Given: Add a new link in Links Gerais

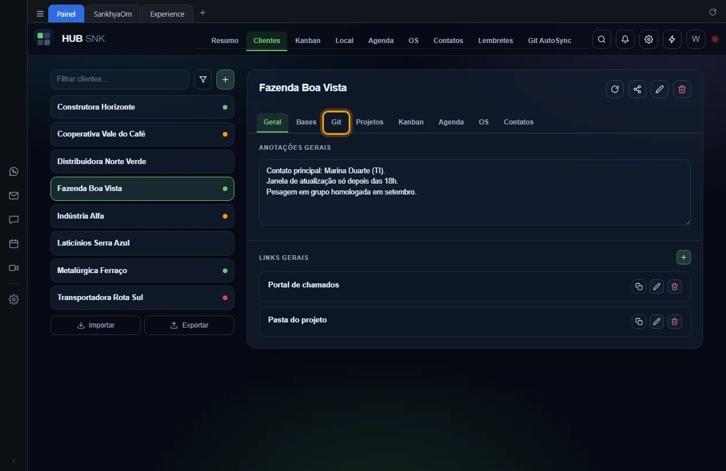Looking at the screenshot, I should (x=683, y=258).
